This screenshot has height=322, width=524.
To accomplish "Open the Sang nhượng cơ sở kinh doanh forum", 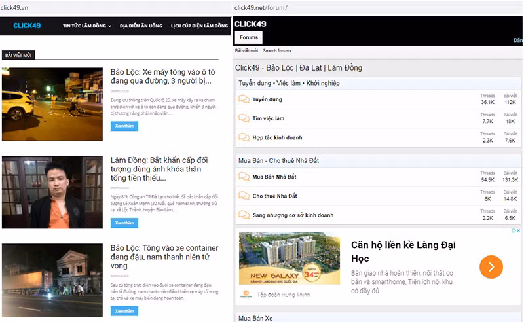I will (293, 215).
